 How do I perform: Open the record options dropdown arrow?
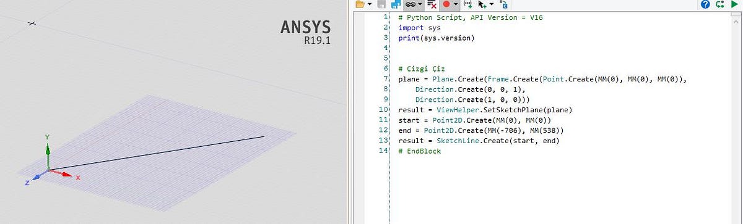coord(456,4)
